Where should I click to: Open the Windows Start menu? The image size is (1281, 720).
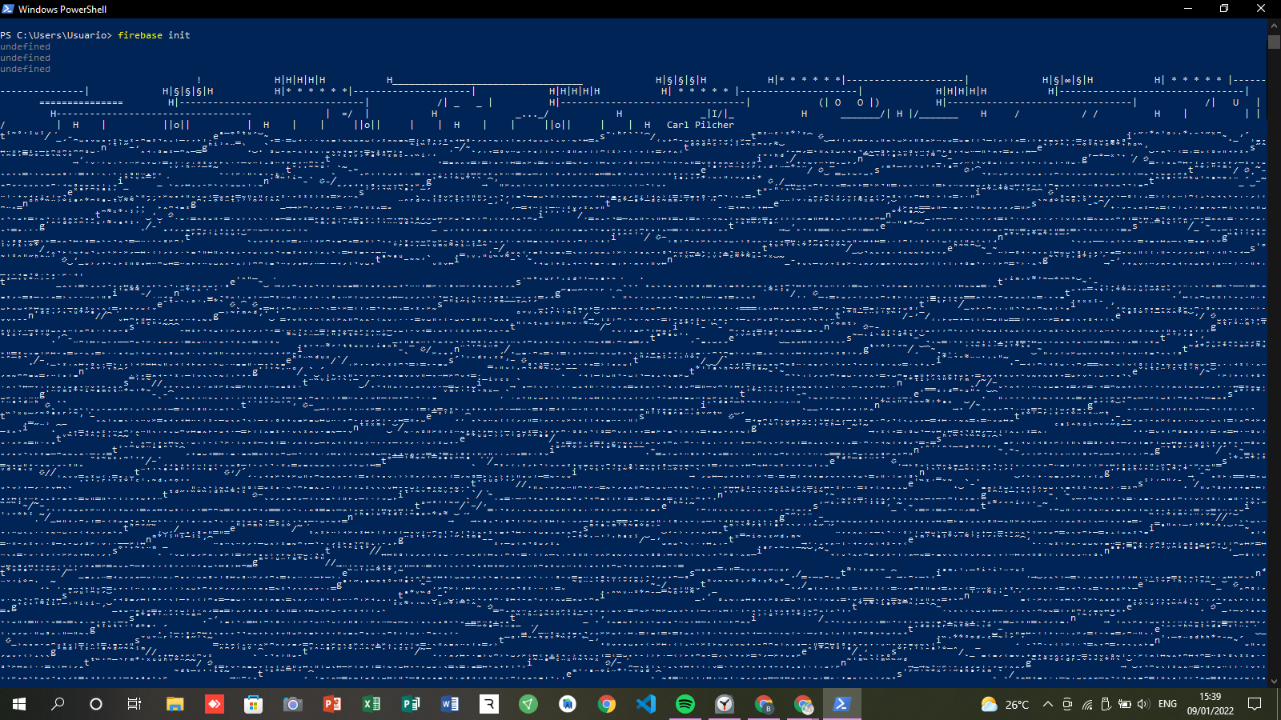tap(19, 704)
